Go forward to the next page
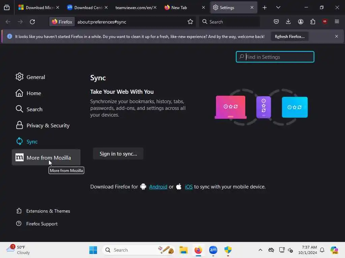This screenshot has height=258, width=345. [20, 22]
